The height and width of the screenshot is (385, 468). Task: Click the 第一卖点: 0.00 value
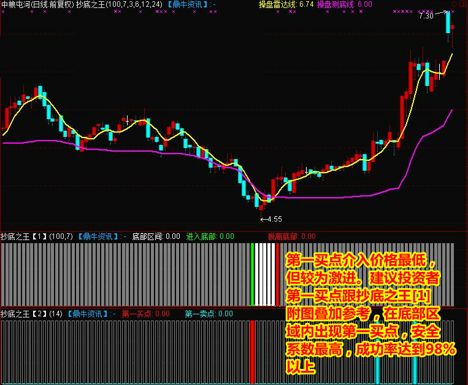coord(209,314)
